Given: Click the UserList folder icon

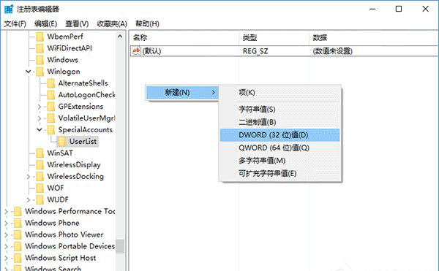Looking at the screenshot, I should coord(62,142).
